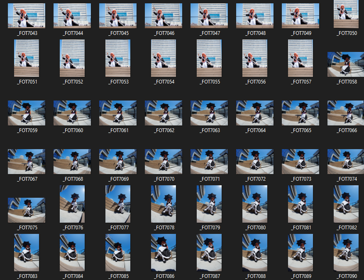The image size is (364, 280).
Task: Click thumbnail _FOT7065
Action: tap(300, 113)
